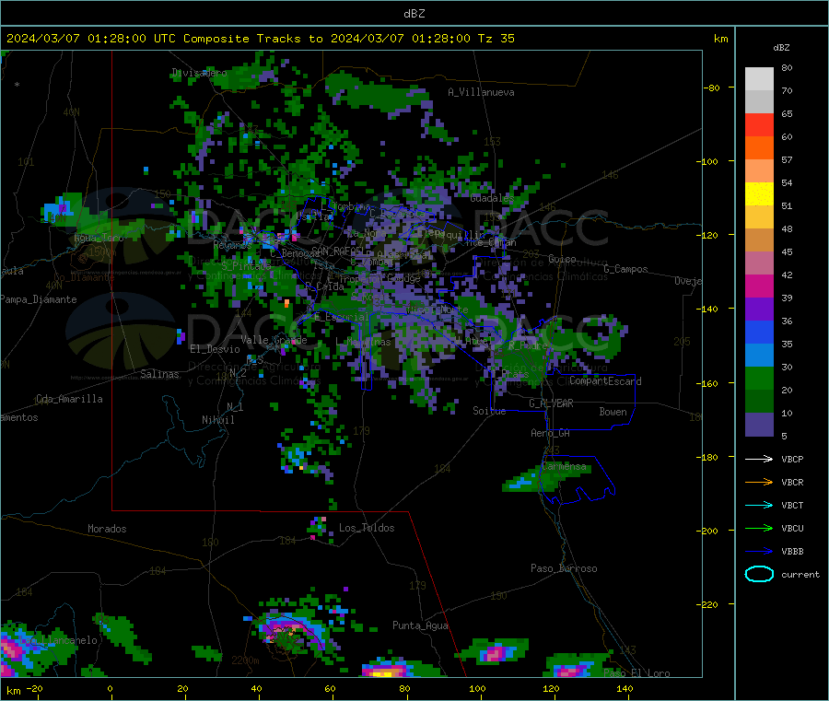This screenshot has width=829, height=701.
Task: Click the 'Pampa_Diamante' map label
Action: (39, 299)
